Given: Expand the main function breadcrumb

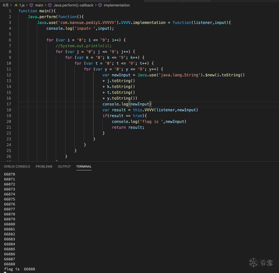Looking at the screenshot, I should point(39,5).
